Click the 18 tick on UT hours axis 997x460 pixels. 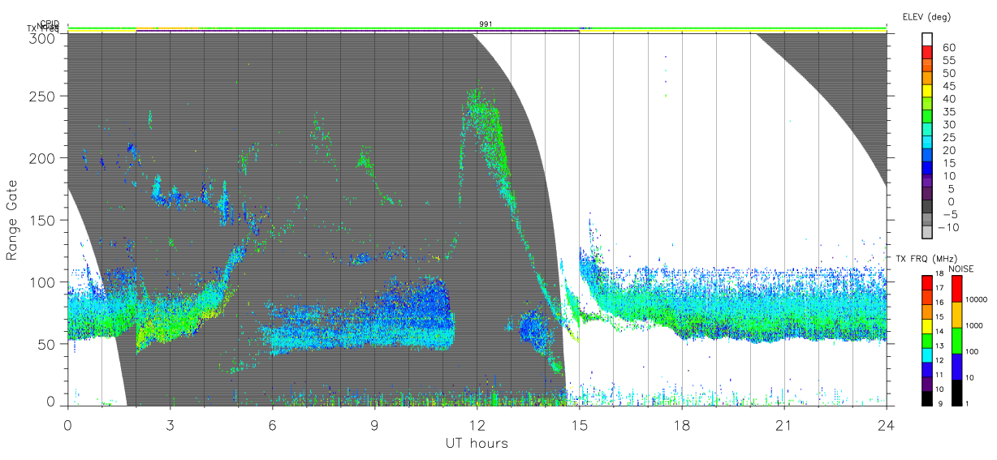[x=681, y=425]
